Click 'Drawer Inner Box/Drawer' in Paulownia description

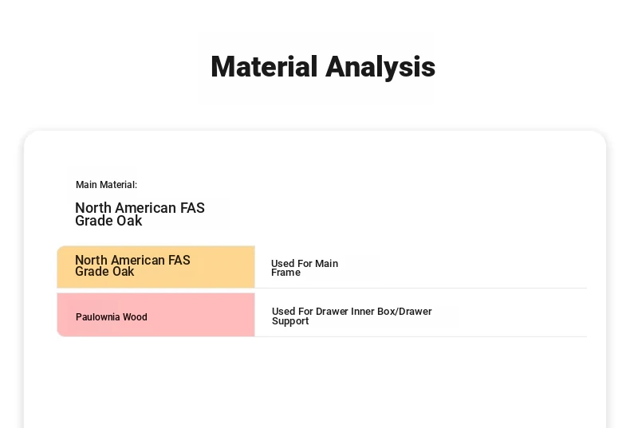click(374, 311)
